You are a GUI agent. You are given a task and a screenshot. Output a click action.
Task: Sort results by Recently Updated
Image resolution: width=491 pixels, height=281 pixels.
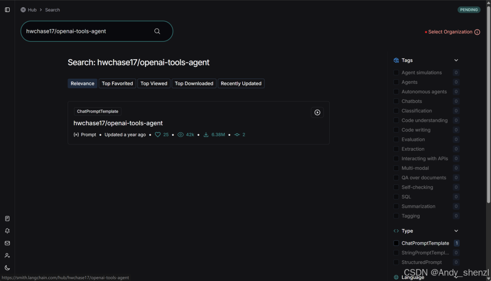pos(241,83)
